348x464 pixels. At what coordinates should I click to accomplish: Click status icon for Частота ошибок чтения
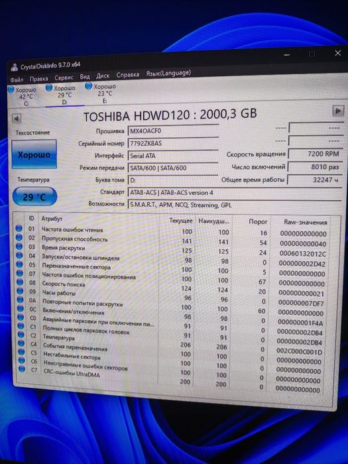[19, 228]
